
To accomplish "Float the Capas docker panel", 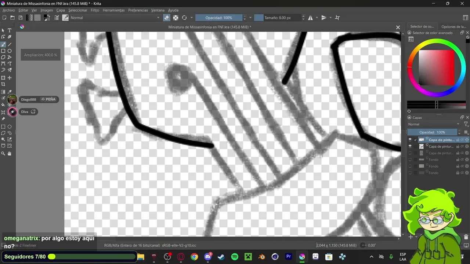I will coord(462,117).
